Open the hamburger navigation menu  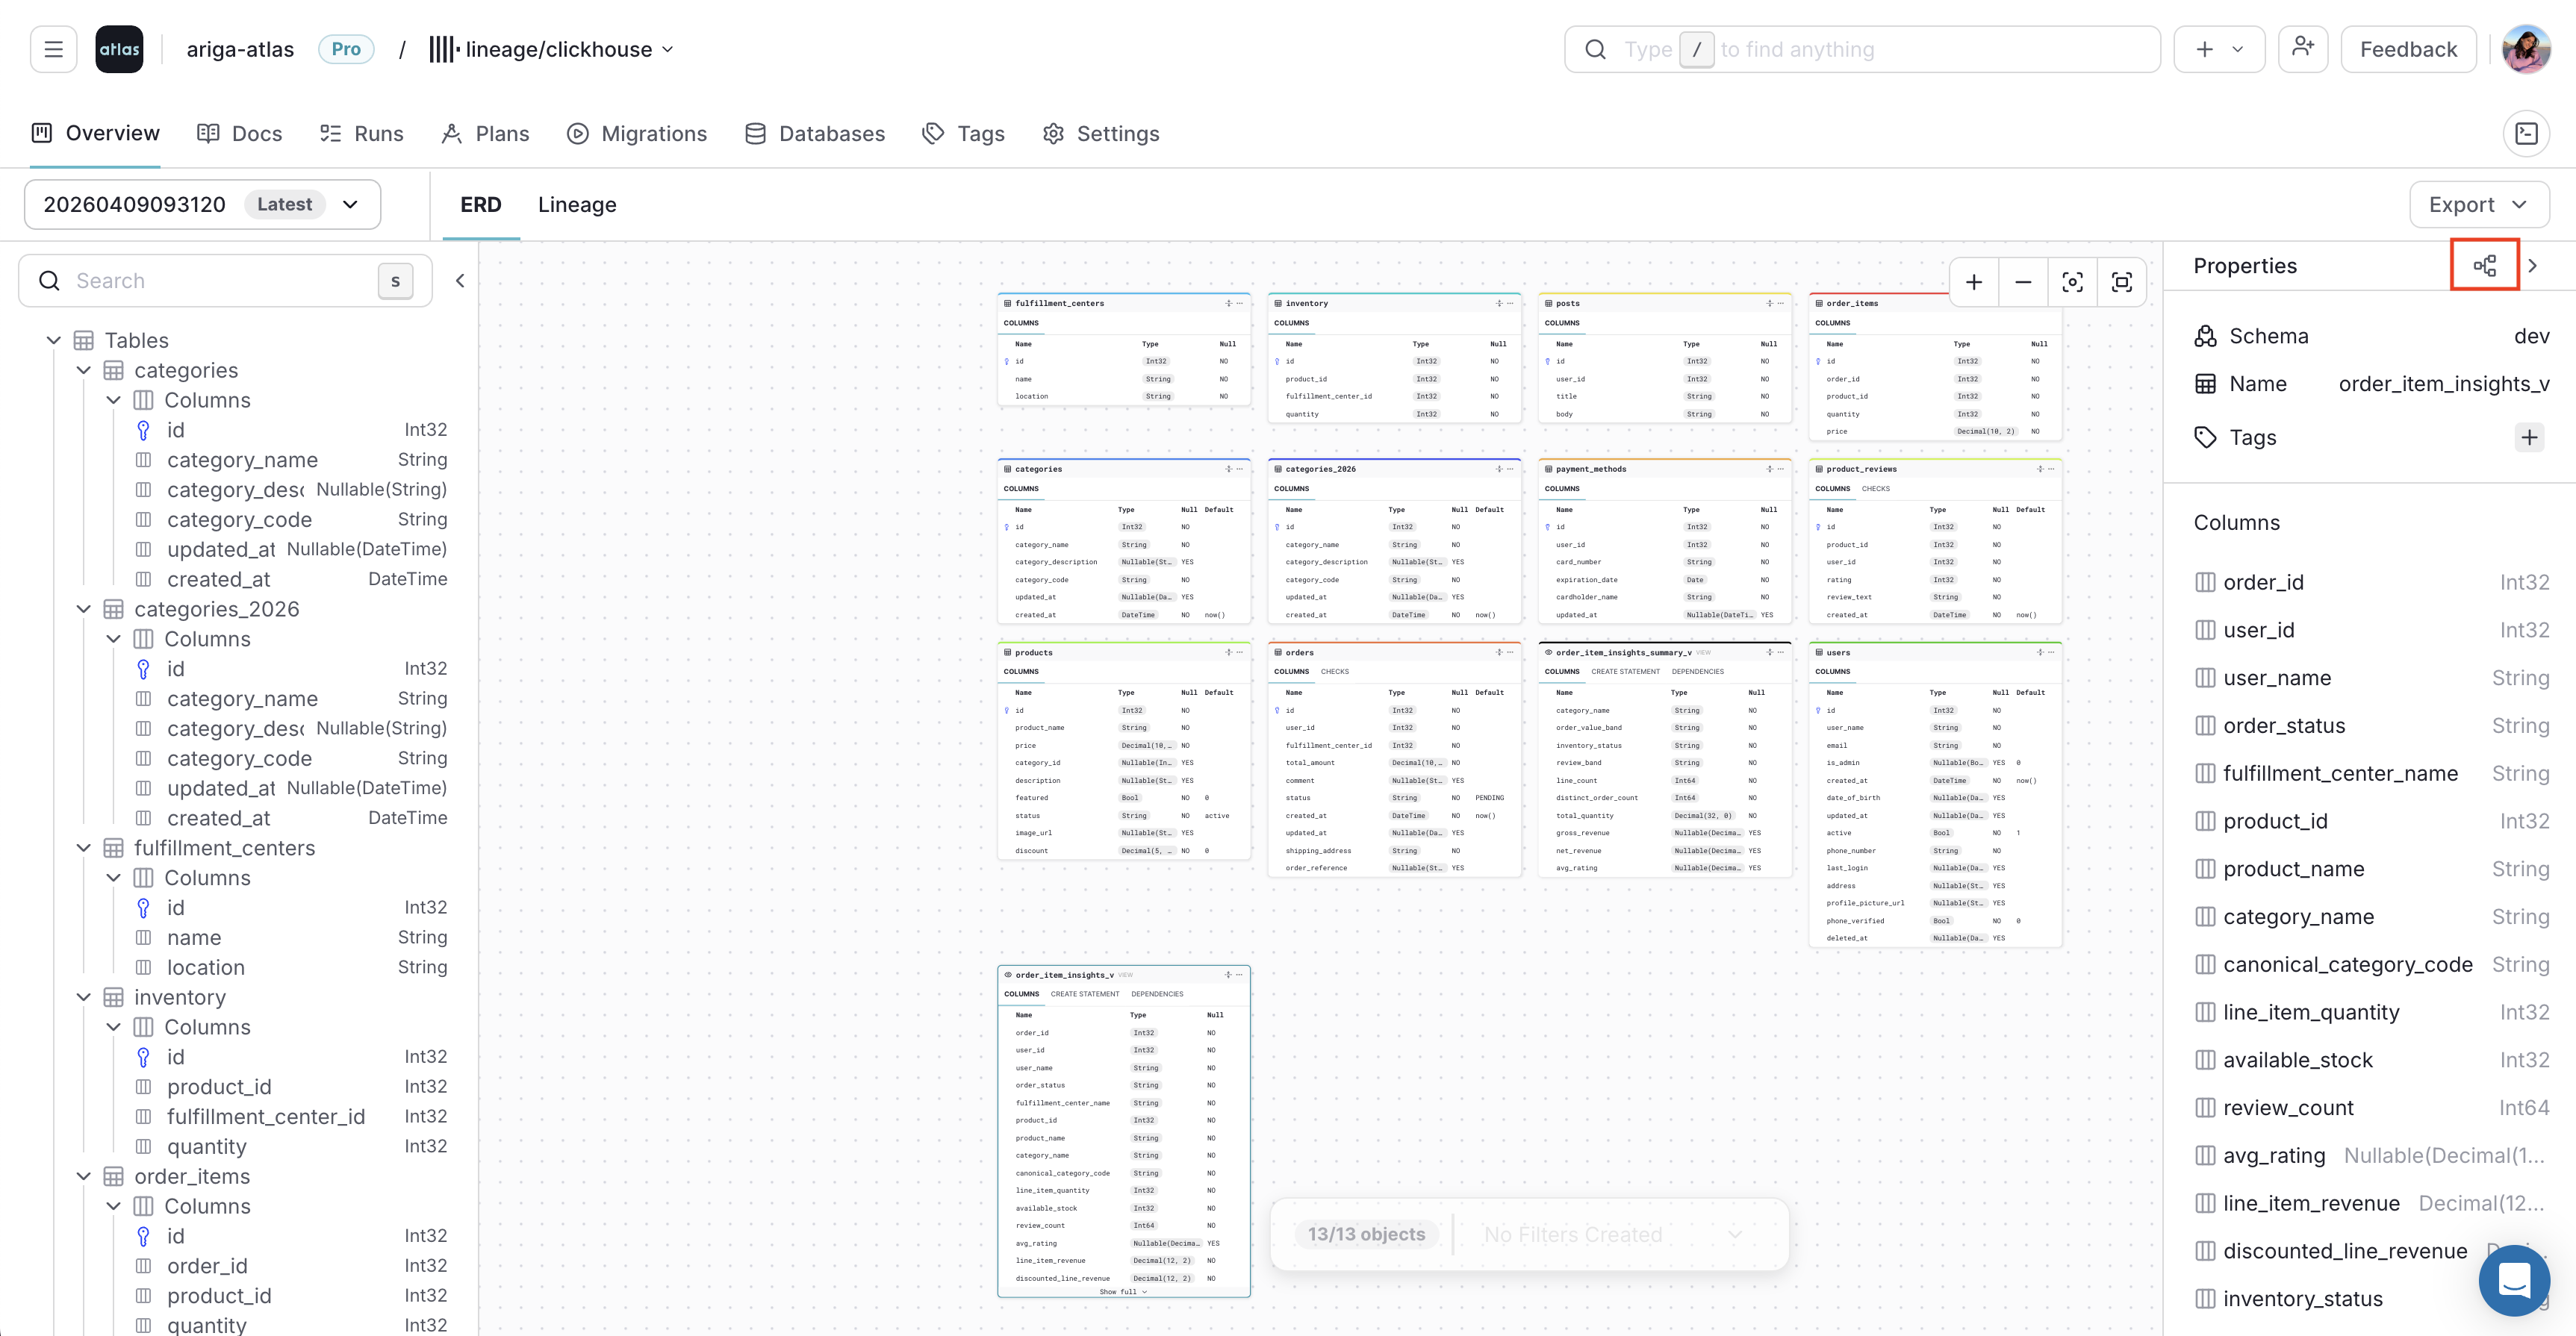(53, 48)
